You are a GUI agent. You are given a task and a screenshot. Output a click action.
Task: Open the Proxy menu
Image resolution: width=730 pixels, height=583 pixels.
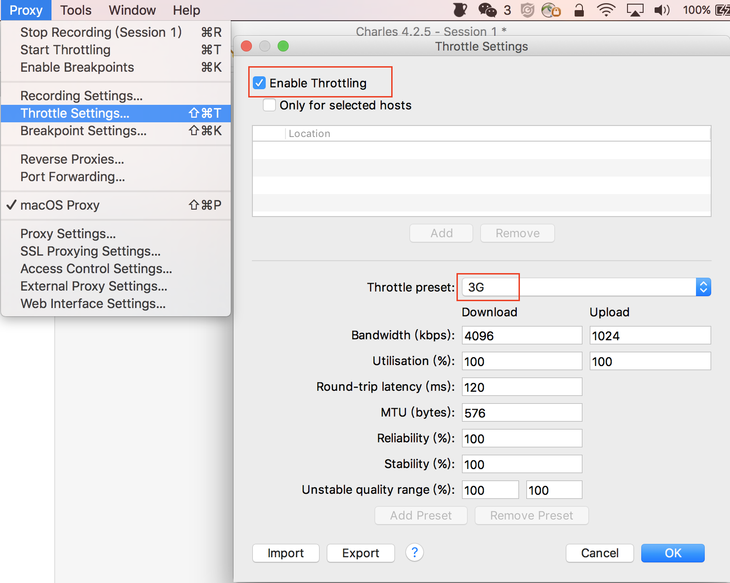(26, 10)
